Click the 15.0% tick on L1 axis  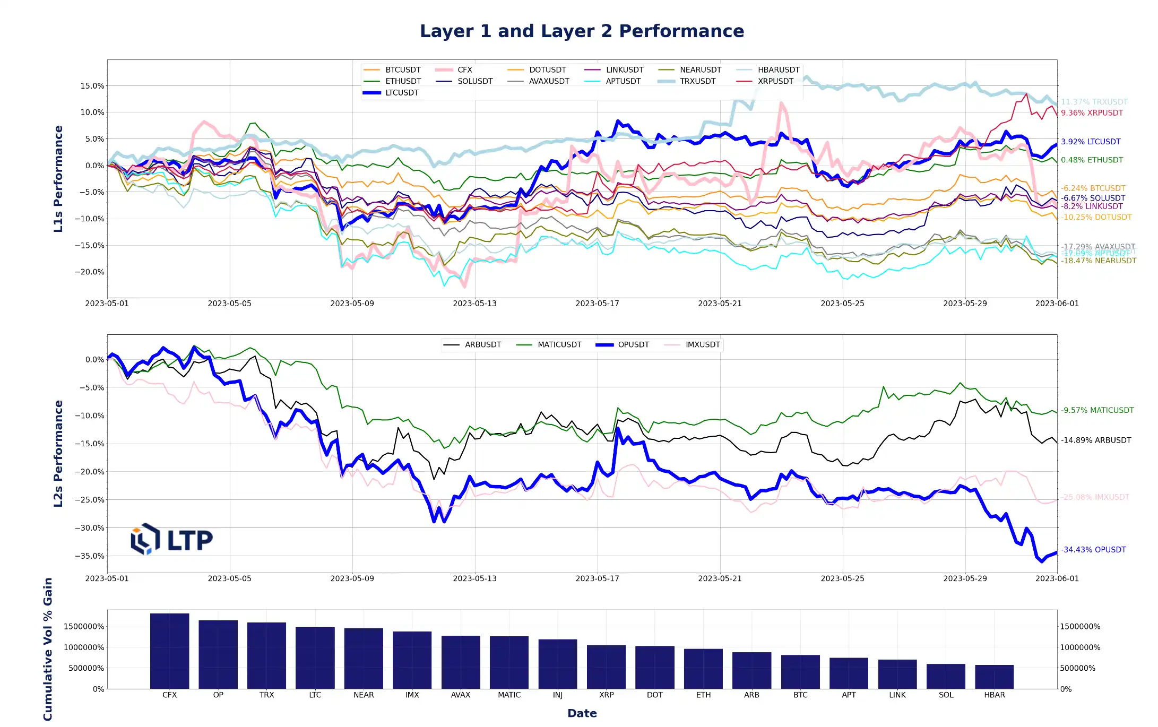92,86
